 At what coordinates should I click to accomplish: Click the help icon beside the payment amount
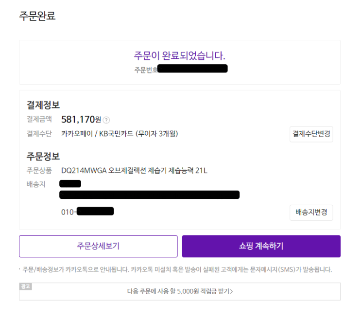[106, 120]
